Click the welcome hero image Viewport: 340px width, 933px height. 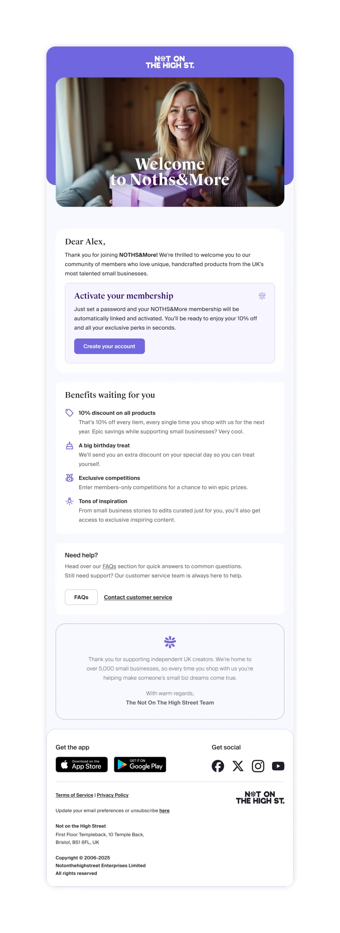pyautogui.click(x=170, y=142)
